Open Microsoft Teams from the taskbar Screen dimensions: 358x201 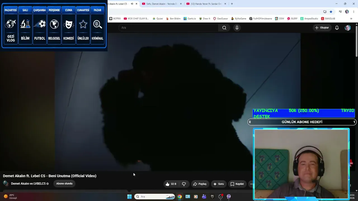pyautogui.click(x=204, y=197)
